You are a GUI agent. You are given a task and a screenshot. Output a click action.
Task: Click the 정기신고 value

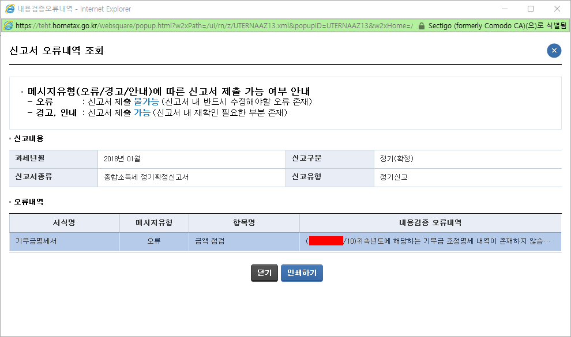[x=394, y=177]
